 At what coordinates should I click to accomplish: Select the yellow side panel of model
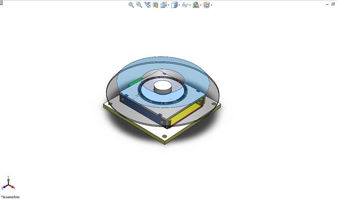click(x=185, y=113)
